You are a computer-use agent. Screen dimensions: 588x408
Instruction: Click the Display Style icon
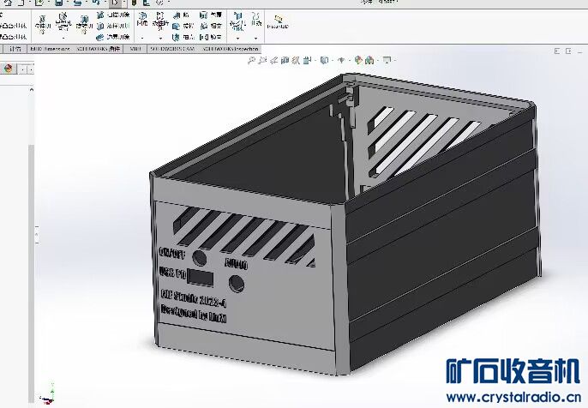click(324, 60)
